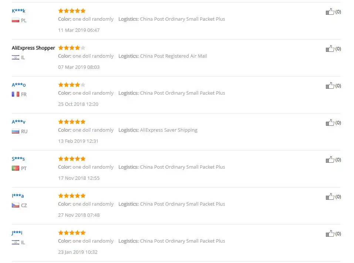The width and height of the screenshot is (354, 263).
Task: Click the four-star rating of AliExpress Shopper
Action: pyautogui.click(x=72, y=48)
